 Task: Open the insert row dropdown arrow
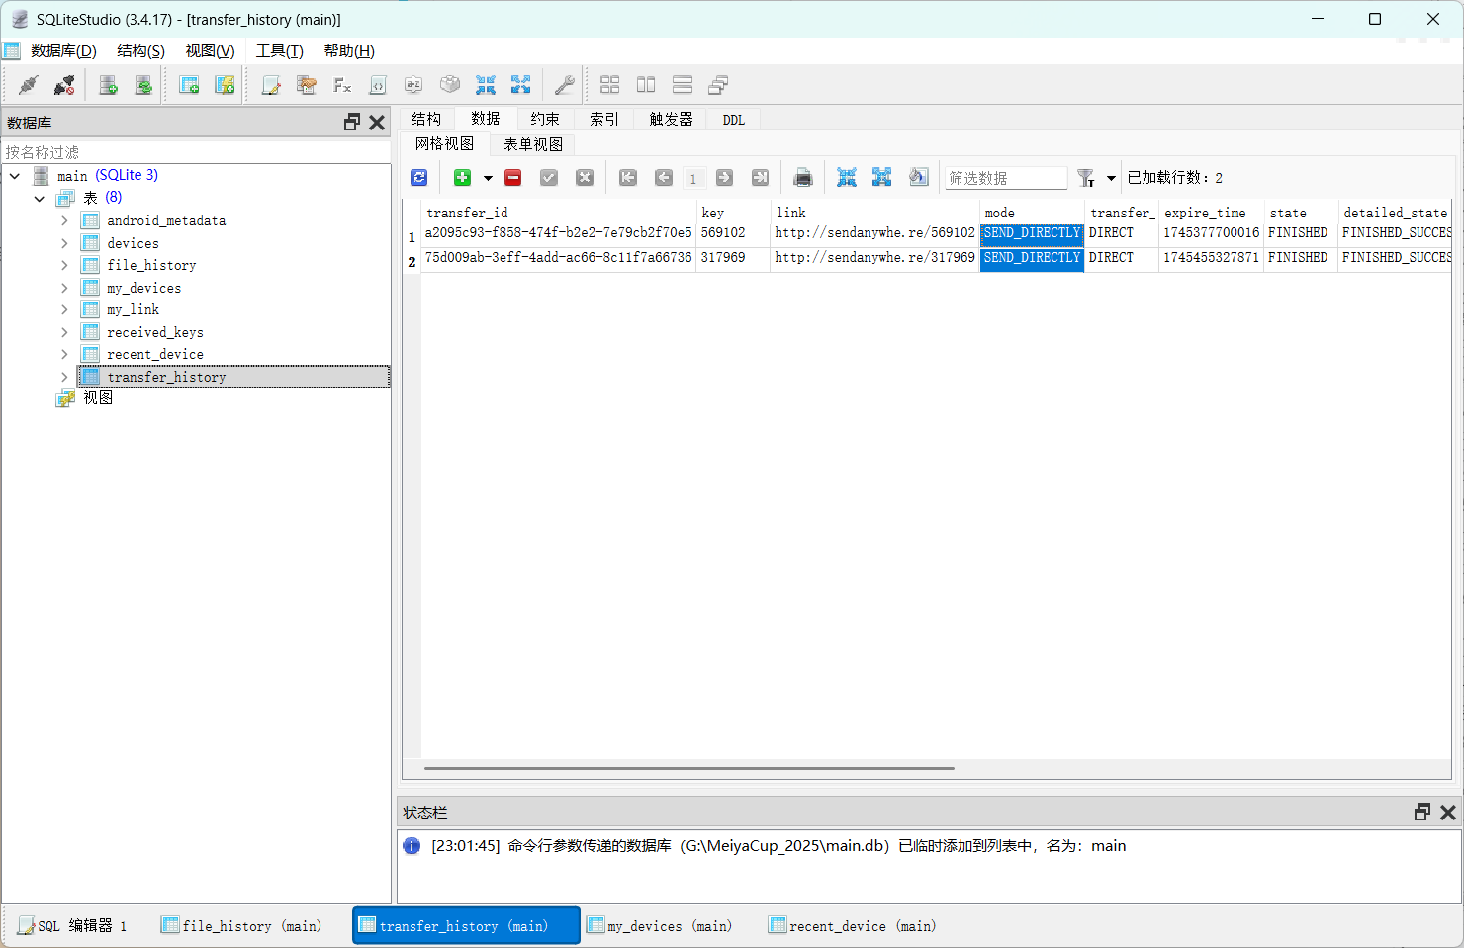click(488, 179)
